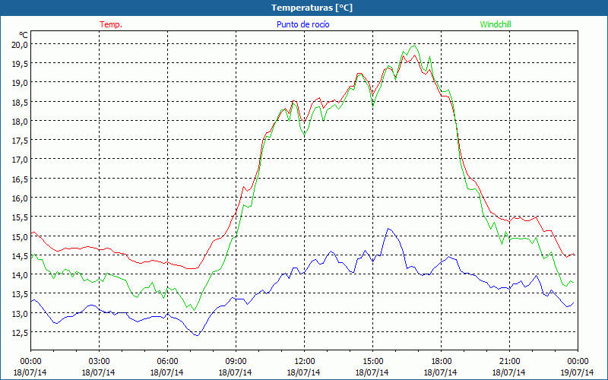Click the '03:00' time axis label

pos(99,361)
